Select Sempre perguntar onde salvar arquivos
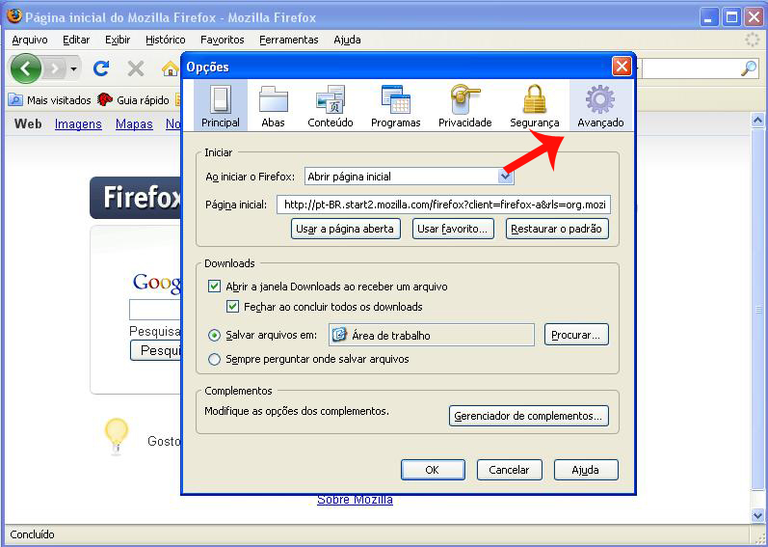This screenshot has width=768, height=547. pyautogui.click(x=214, y=359)
